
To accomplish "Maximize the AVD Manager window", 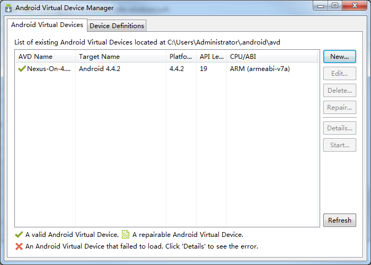I will (x=335, y=6).
